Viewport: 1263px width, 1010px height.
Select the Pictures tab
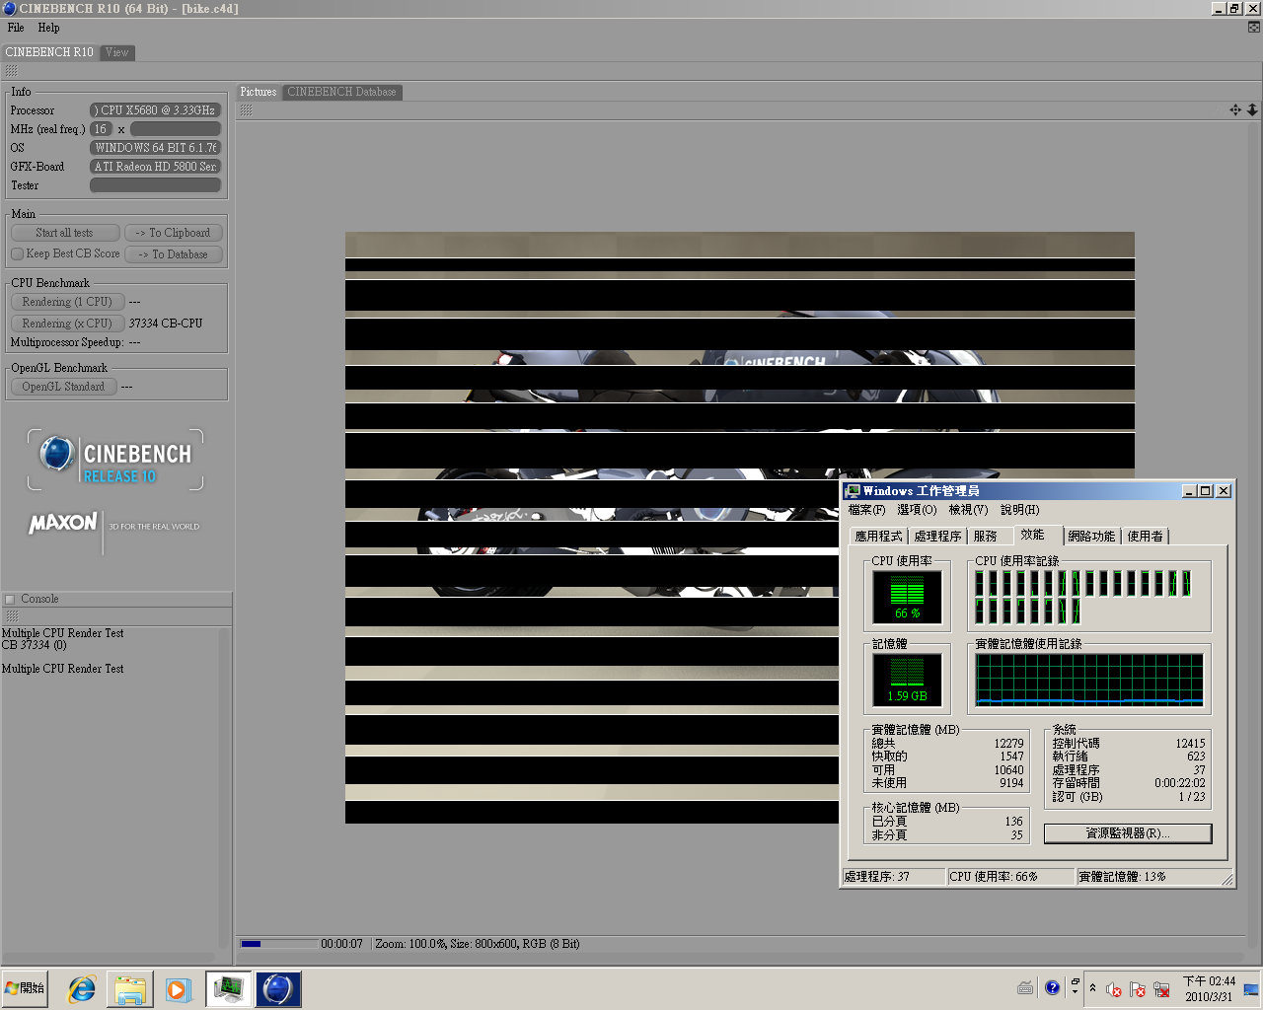tap(259, 92)
